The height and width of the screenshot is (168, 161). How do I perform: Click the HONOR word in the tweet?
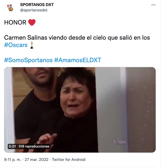click(x=15, y=23)
